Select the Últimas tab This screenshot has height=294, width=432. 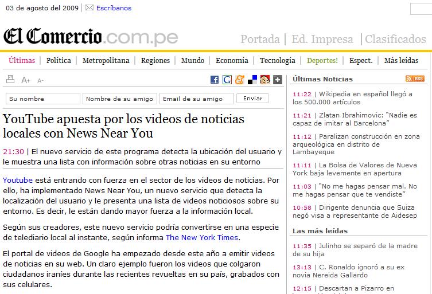coord(22,60)
